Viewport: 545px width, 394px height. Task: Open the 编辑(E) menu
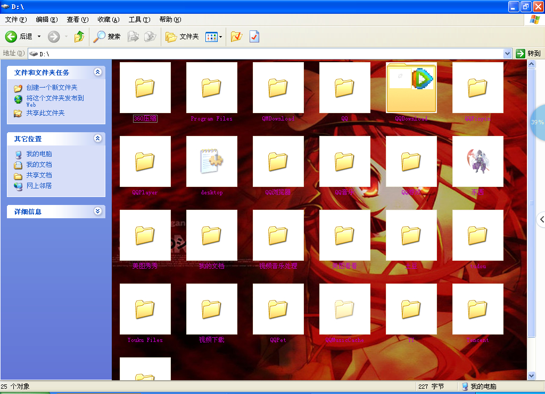point(47,20)
